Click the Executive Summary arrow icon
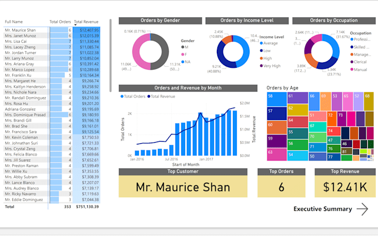Image resolution: width=378 pixels, height=236 pixels. (x=362, y=209)
